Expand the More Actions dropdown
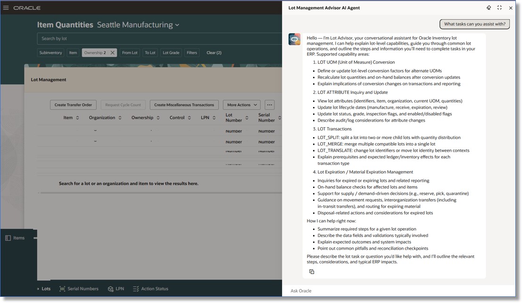 pos(241,105)
